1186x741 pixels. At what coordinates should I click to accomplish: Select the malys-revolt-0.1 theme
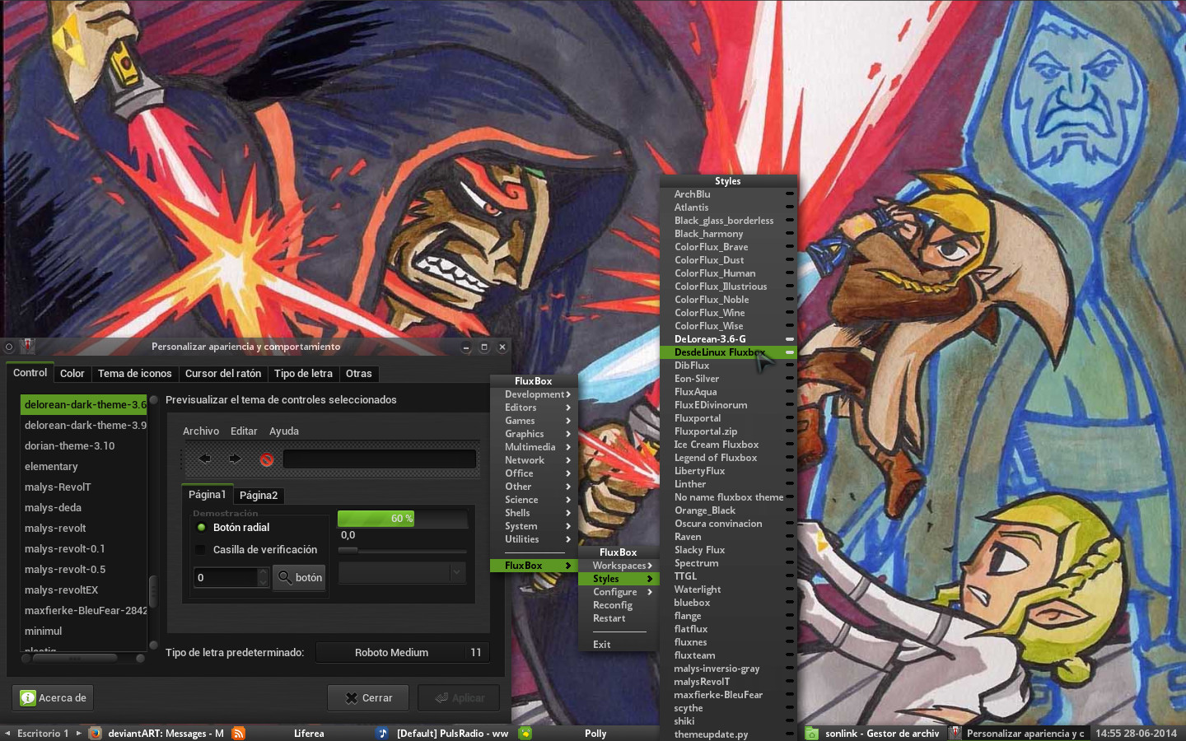[84, 549]
